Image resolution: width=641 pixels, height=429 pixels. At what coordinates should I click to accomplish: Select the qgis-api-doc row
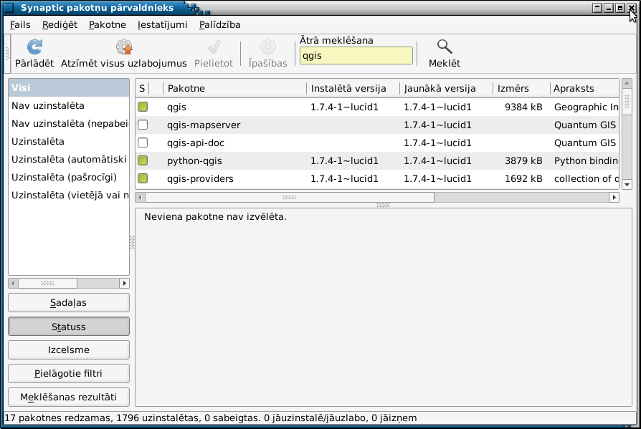(x=377, y=143)
